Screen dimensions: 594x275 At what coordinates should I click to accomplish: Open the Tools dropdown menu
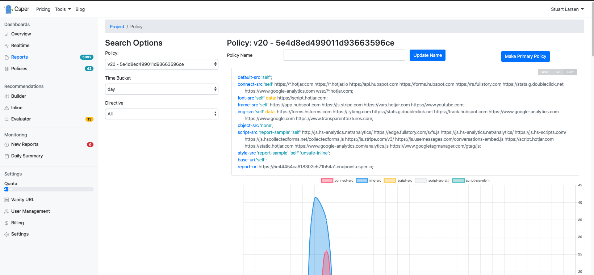pos(63,9)
